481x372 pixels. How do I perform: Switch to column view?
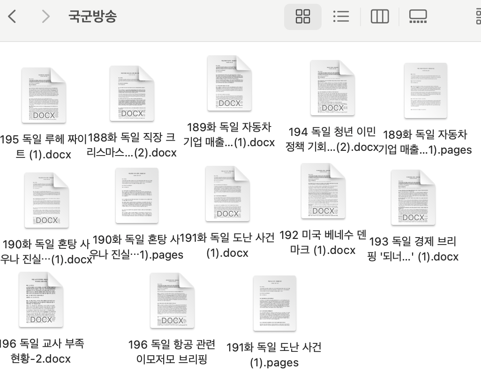(x=380, y=16)
